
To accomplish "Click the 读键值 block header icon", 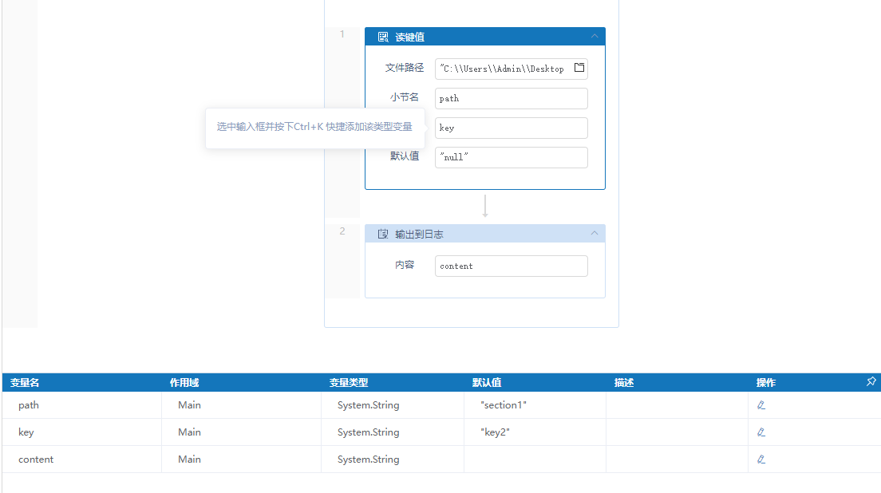I will (383, 37).
